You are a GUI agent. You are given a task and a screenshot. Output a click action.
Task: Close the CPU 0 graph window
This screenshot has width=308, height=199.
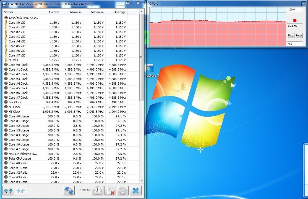click(x=304, y=4)
